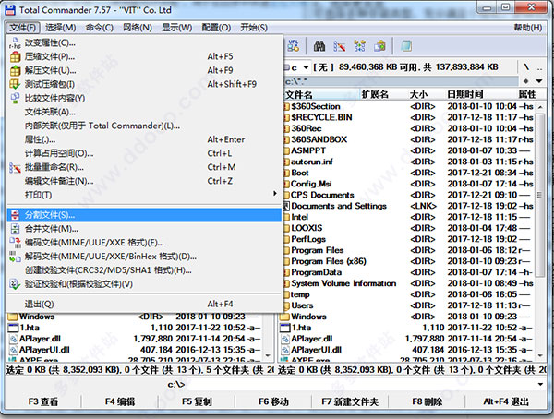Click the icon beside 测试压缩包(I)
The image size is (554, 419).
[15, 84]
